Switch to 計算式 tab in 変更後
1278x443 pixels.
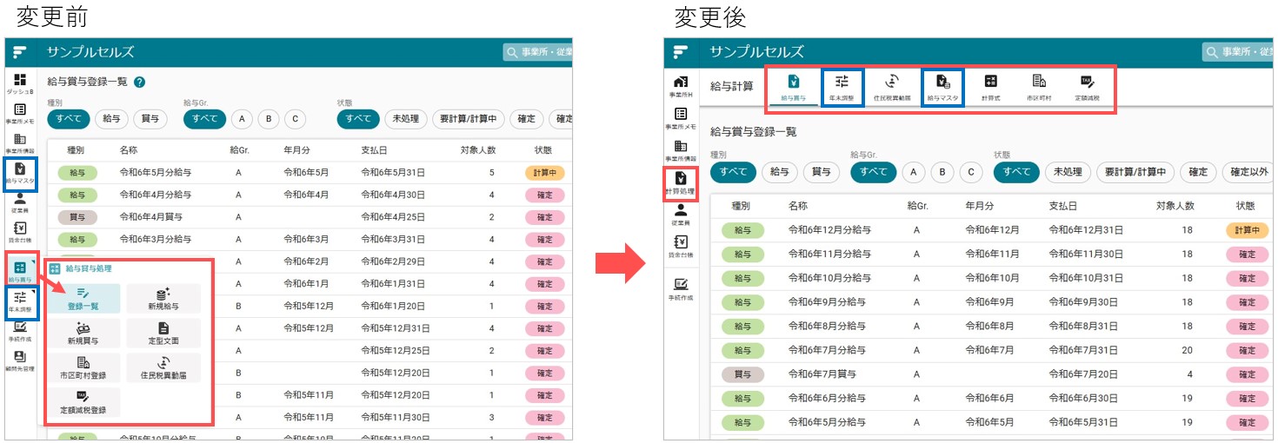point(990,88)
